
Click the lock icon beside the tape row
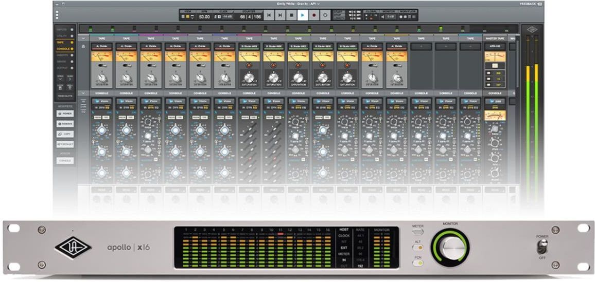tap(83, 47)
